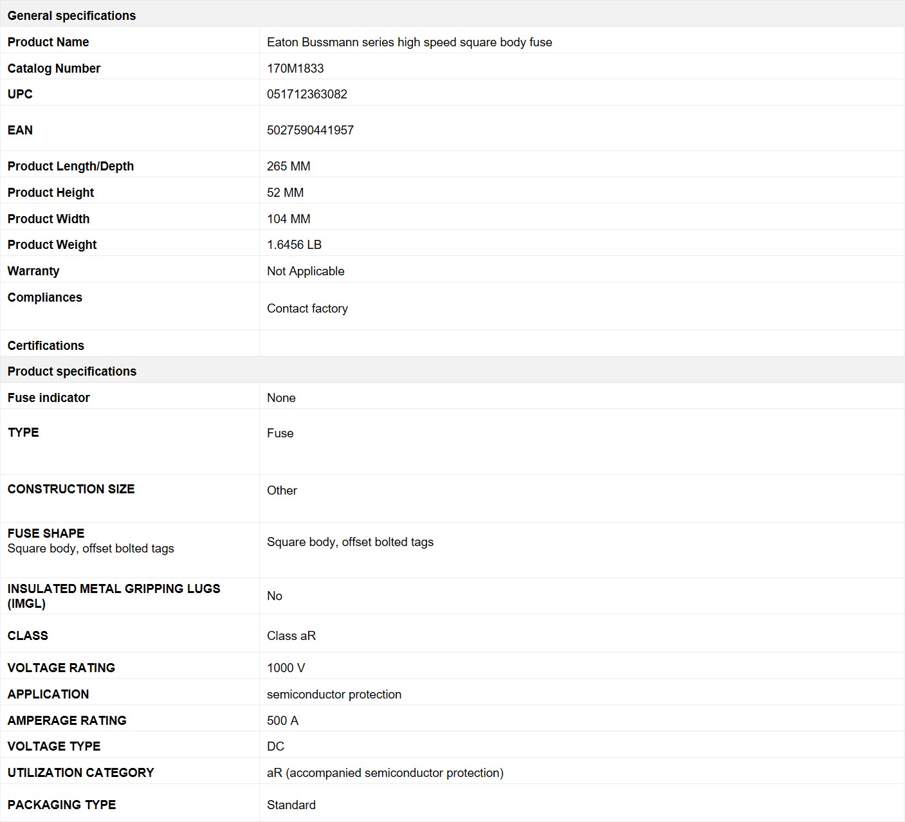
Task: Click the AMPERAGE RATING 500 A value
Action: [x=282, y=720]
